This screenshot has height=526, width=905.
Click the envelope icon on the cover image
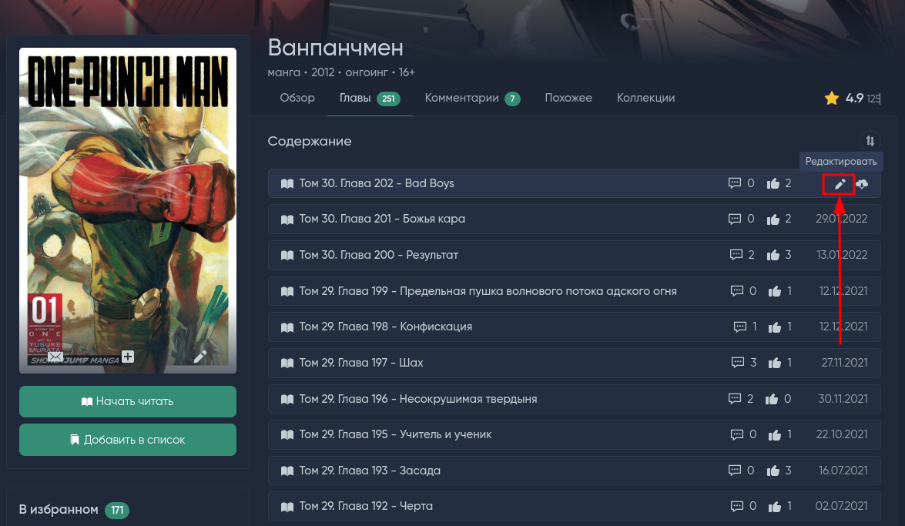55,357
